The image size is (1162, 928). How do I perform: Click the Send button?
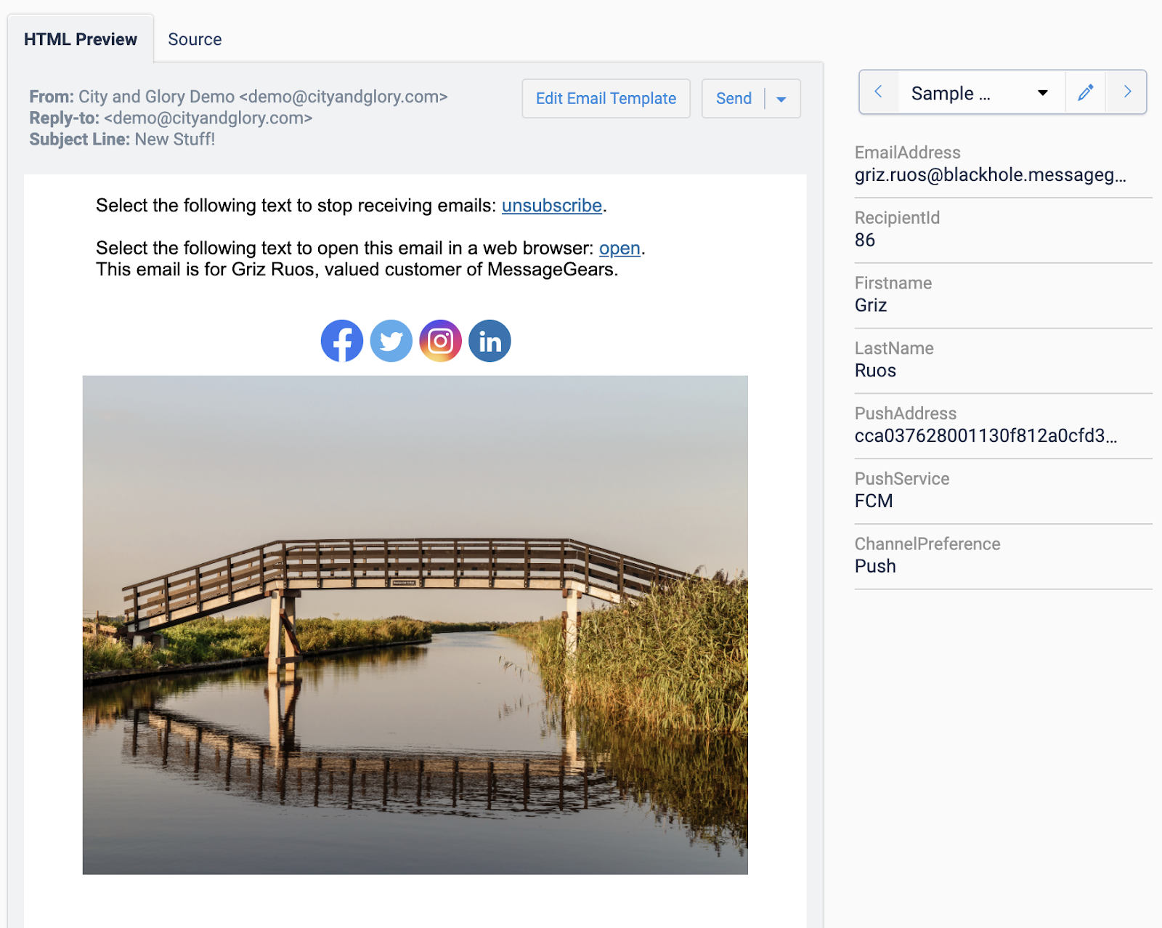pyautogui.click(x=734, y=99)
